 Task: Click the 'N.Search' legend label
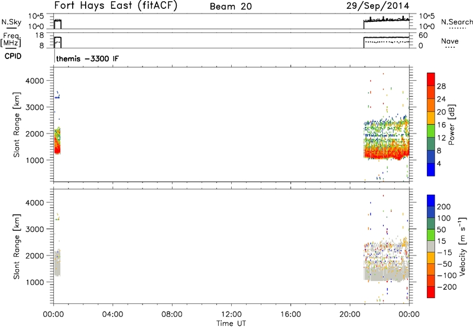tap(456, 22)
